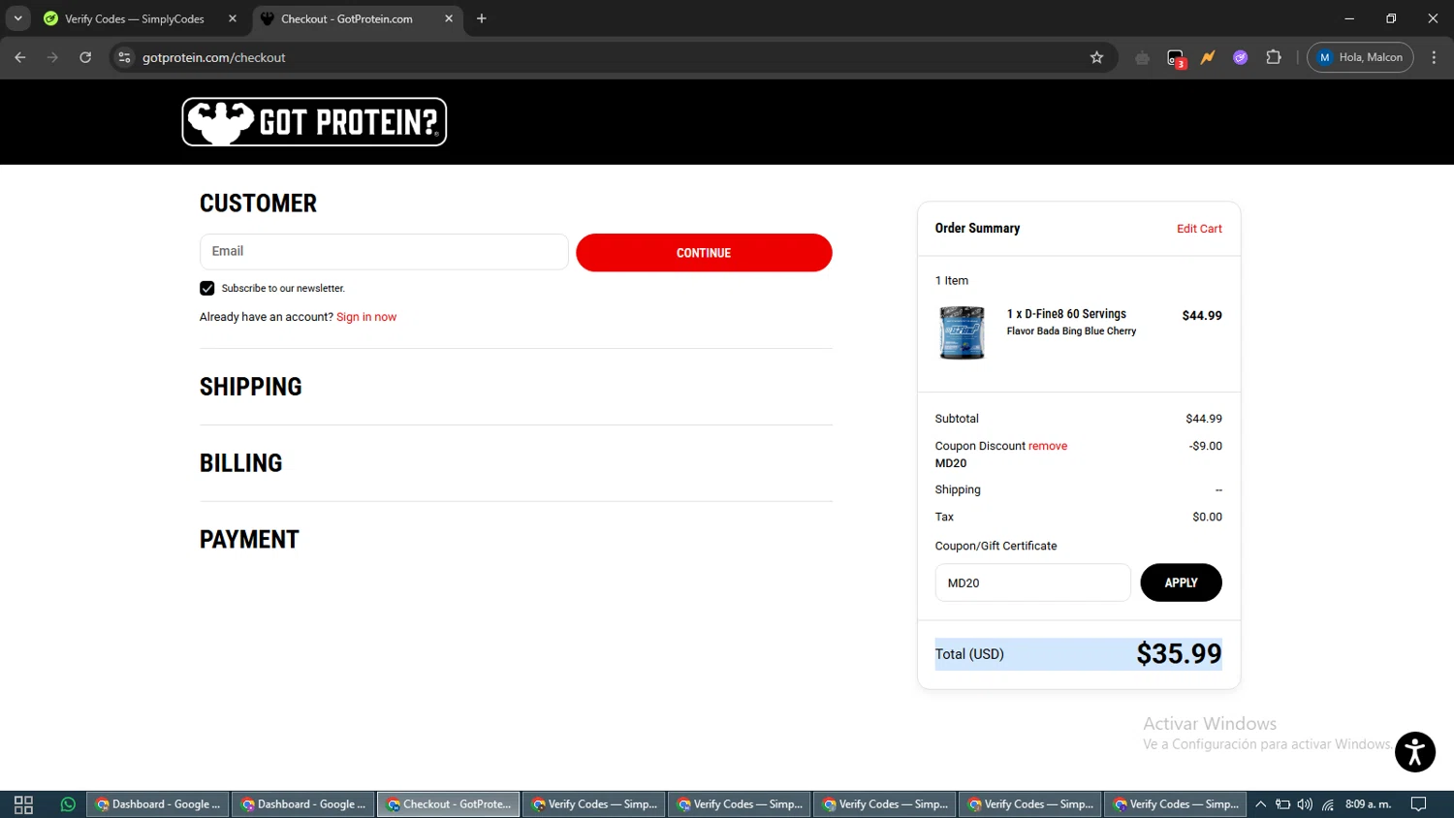The width and height of the screenshot is (1454, 818).
Task: Open the Chrome extensions puzzle icon
Action: (x=1274, y=57)
